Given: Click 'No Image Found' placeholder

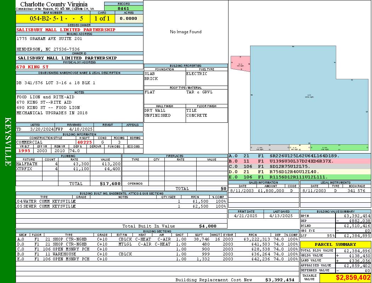Looking at the screenshot, I should click(186, 32).
